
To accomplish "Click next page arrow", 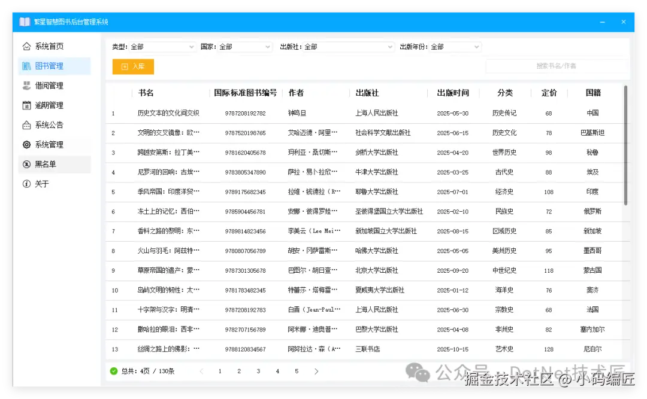I will click(316, 371).
